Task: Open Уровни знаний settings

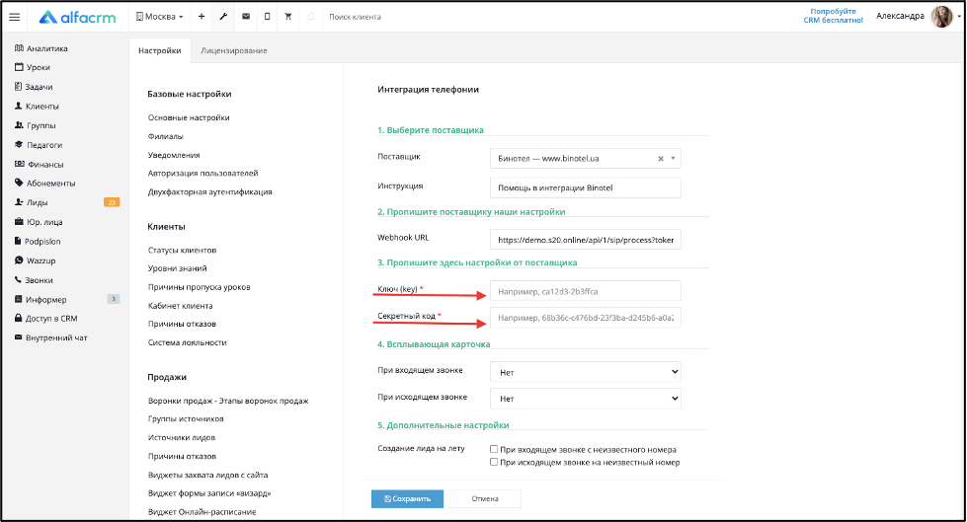Action: pos(178,268)
